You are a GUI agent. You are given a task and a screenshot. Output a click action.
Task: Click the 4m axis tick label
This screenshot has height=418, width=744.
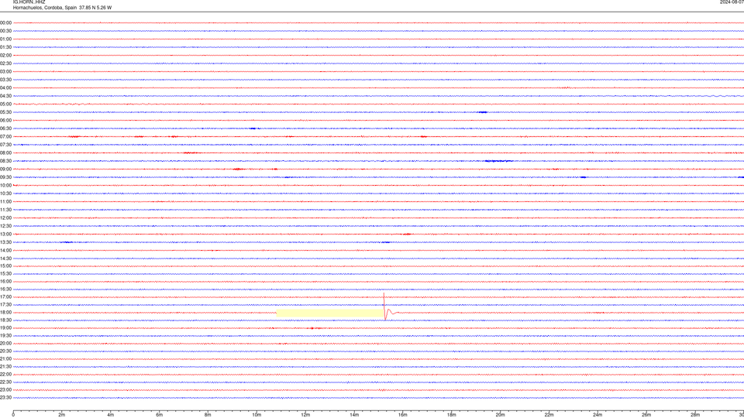coord(111,415)
